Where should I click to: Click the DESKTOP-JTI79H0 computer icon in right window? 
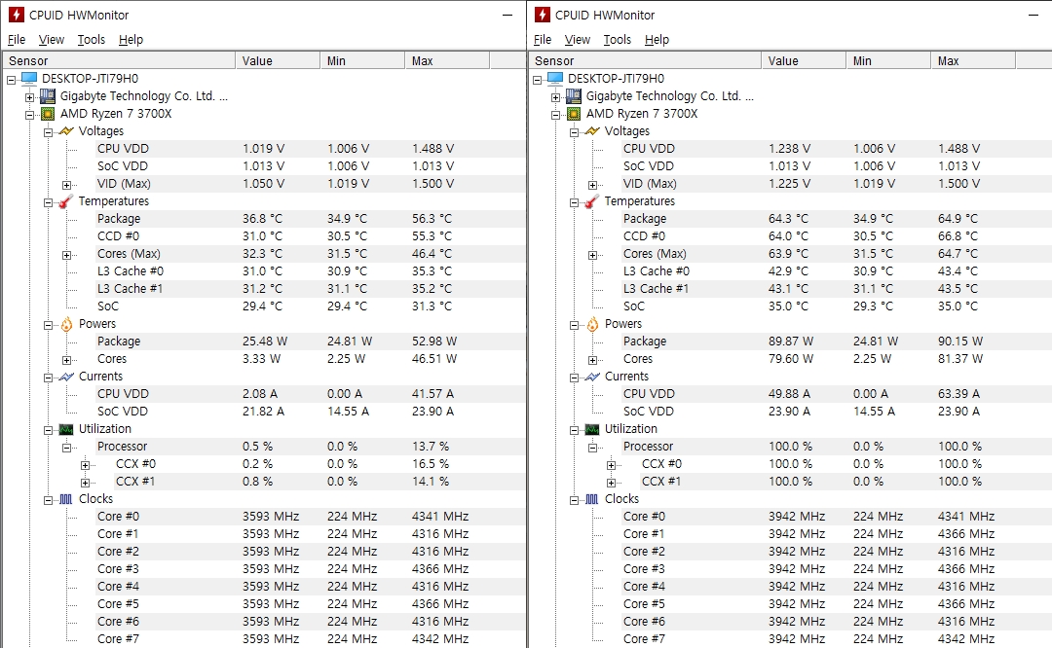[x=555, y=79]
